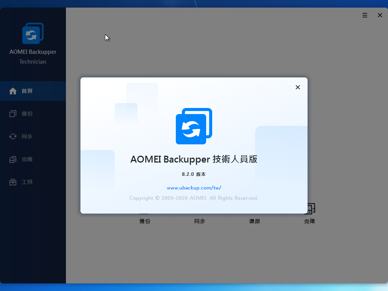Open the www.ubackup.com/tw/ link

[194, 188]
